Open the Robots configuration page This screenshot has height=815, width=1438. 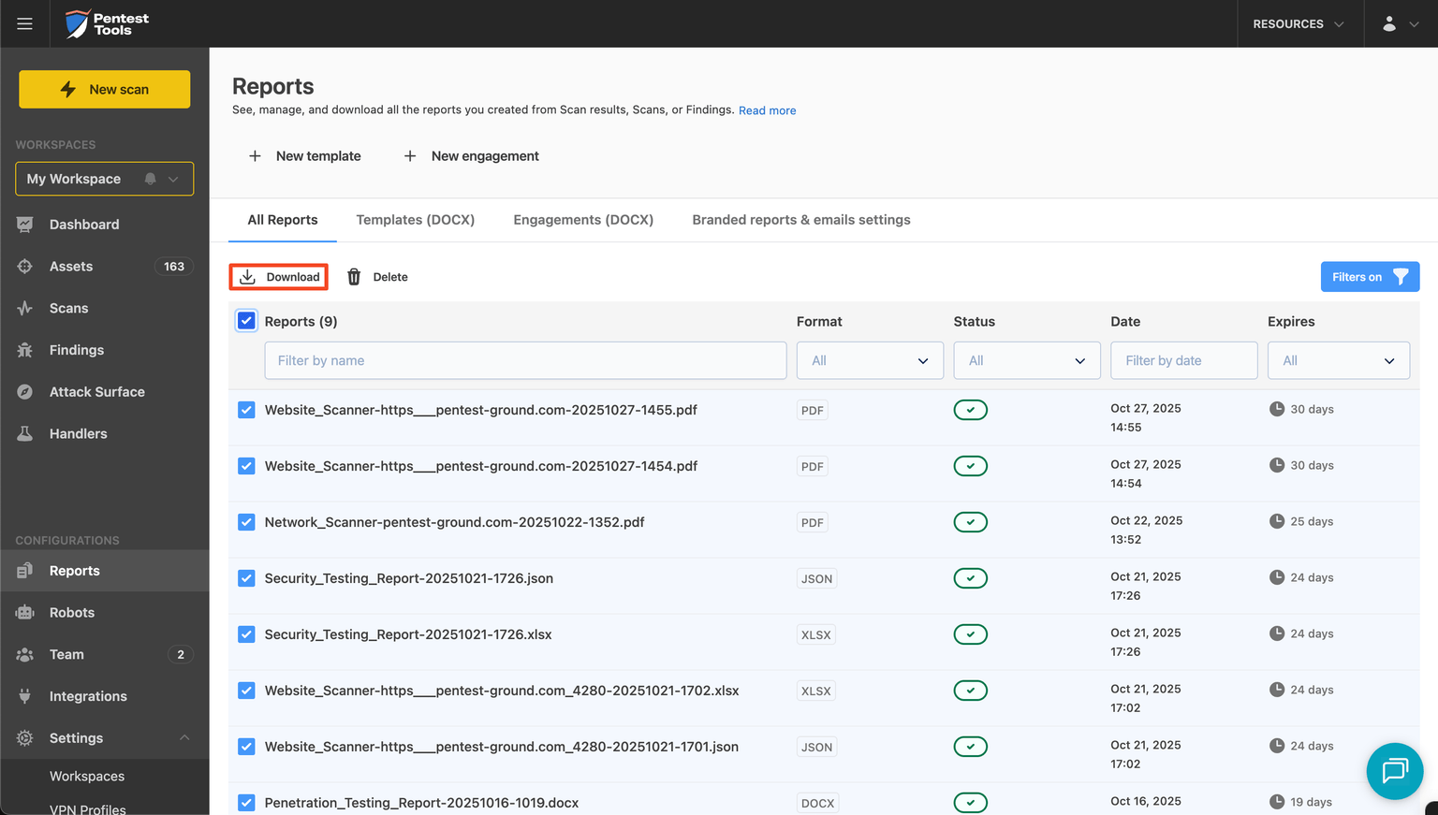coord(69,612)
